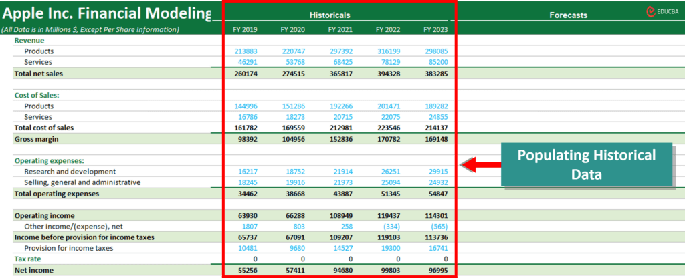Select the Forecasts section header

pyautogui.click(x=569, y=15)
